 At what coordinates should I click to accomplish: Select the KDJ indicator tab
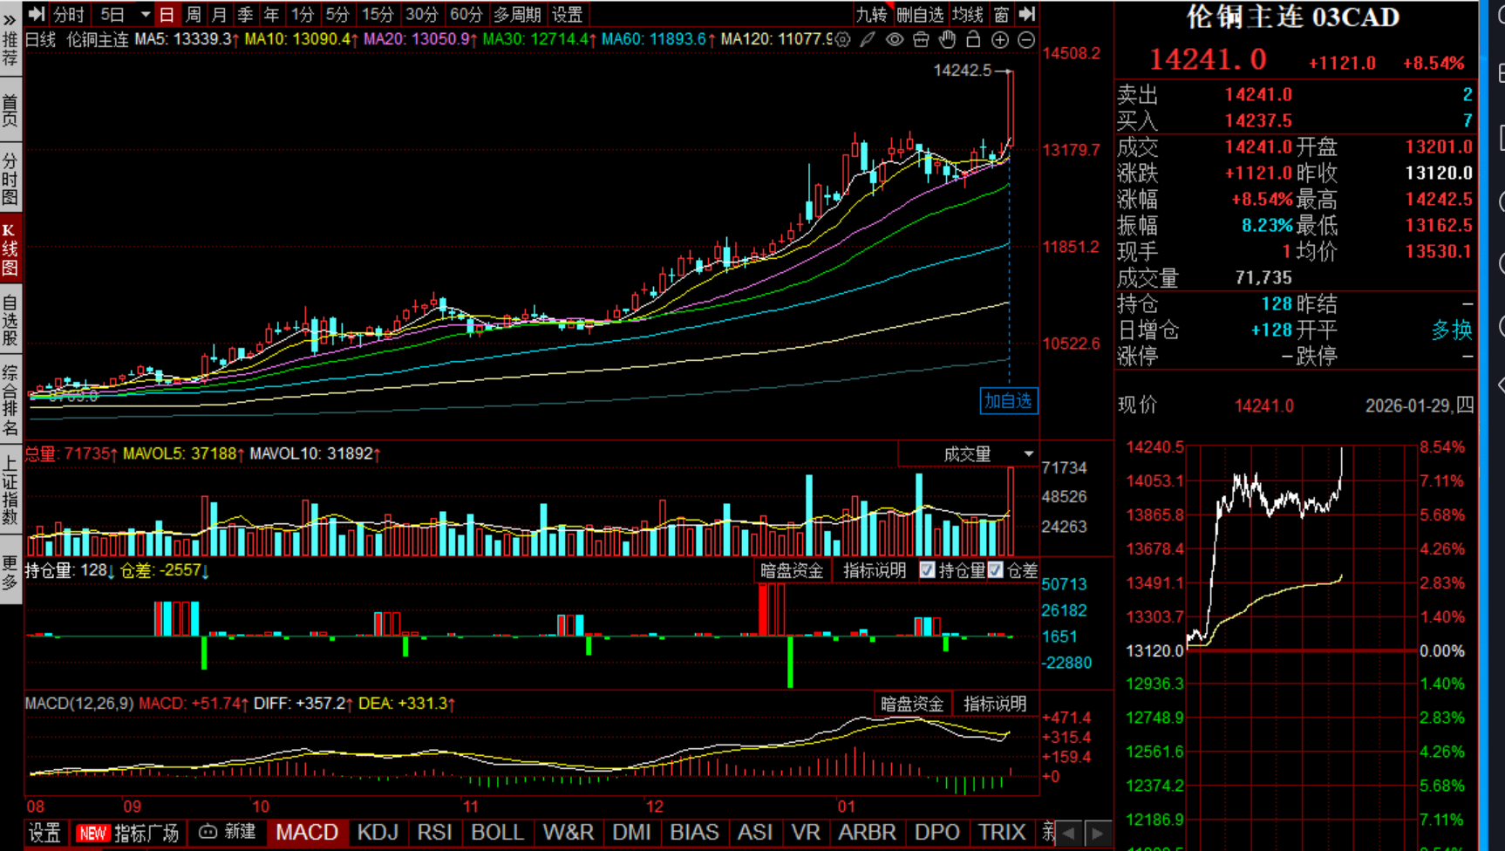tap(378, 833)
